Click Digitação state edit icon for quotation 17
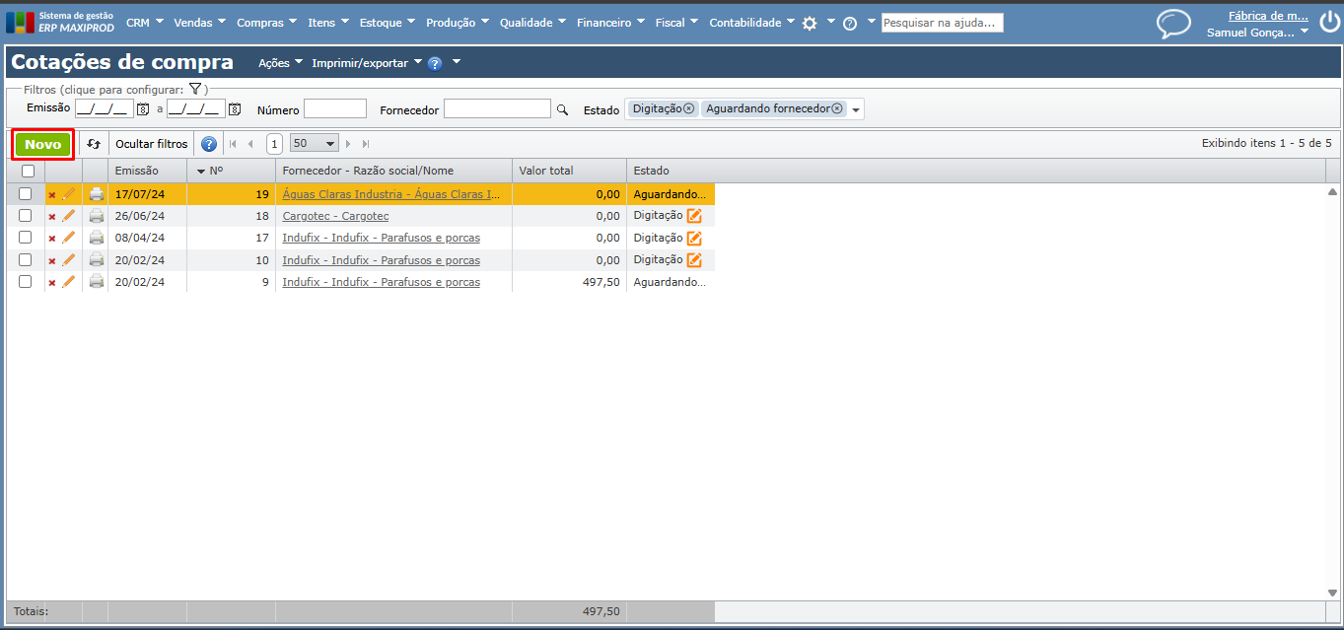The image size is (1344, 630). 694,238
